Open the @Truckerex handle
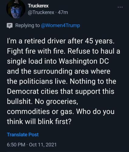129x152 pixels. click(41, 12)
